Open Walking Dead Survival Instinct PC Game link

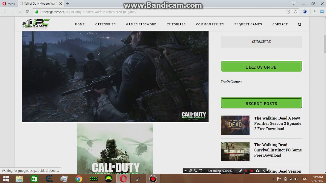(278, 150)
